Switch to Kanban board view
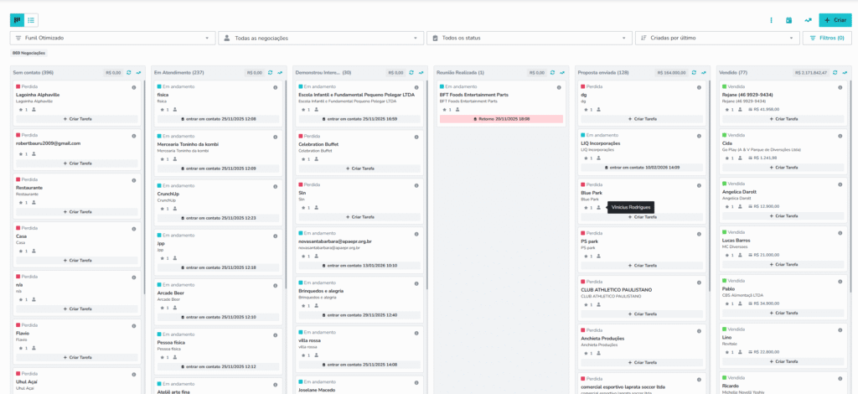The height and width of the screenshot is (394, 858). pos(18,19)
